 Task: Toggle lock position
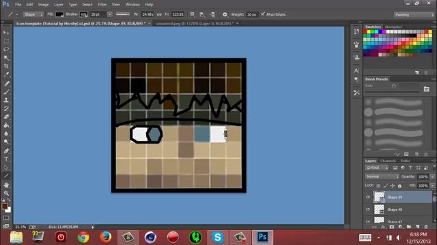point(393,186)
